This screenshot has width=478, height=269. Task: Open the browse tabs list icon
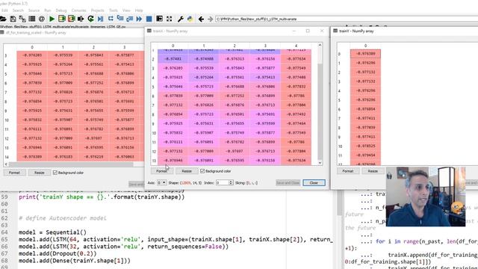pos(31,19)
